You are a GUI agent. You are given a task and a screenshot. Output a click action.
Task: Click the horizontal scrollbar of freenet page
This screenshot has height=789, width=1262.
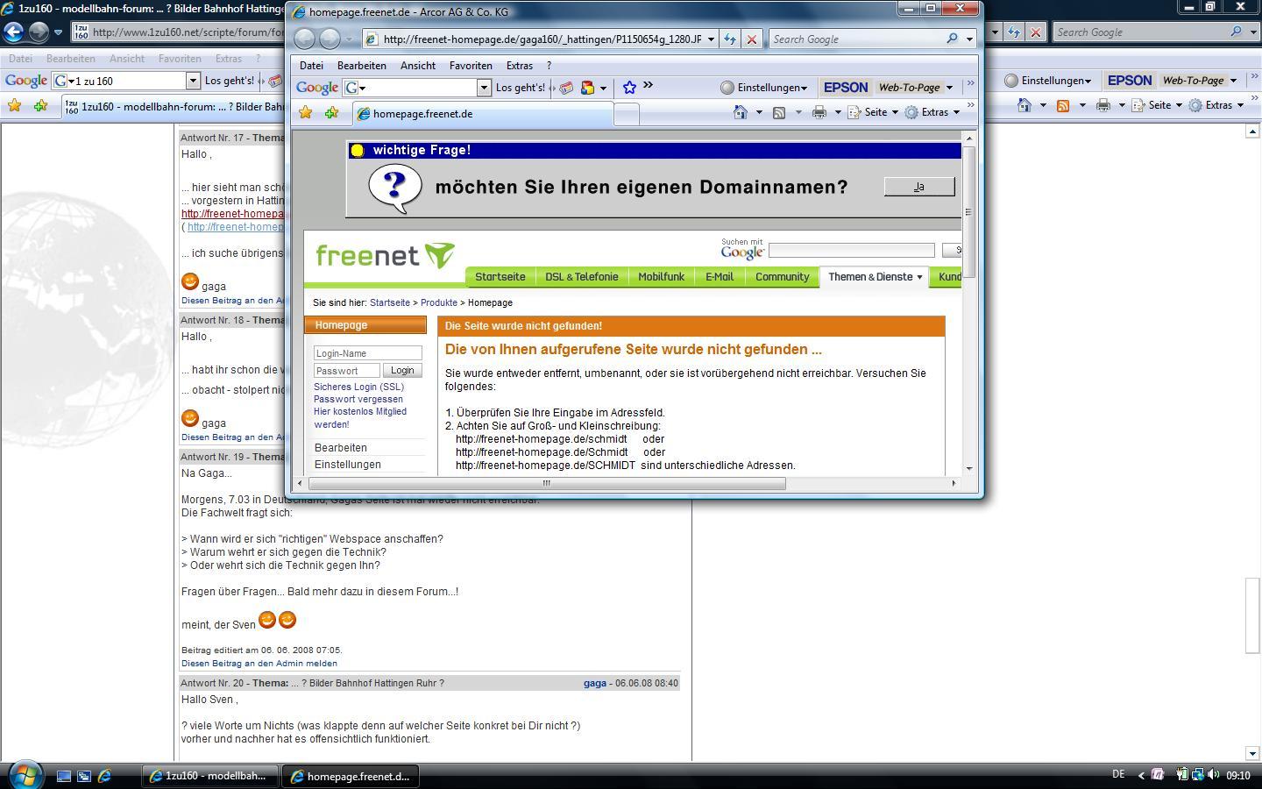coord(546,483)
